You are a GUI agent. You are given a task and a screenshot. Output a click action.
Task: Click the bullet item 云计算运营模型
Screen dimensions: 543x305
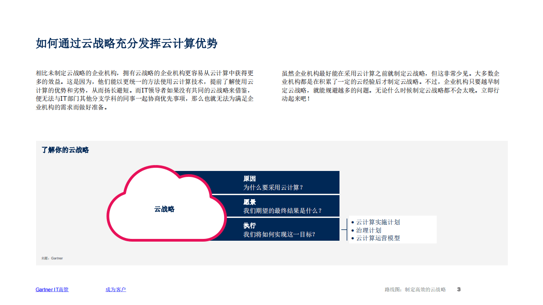[x=378, y=238]
